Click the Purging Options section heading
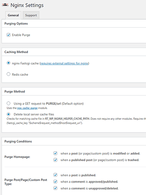The height and width of the screenshot is (195, 146). [16, 23]
